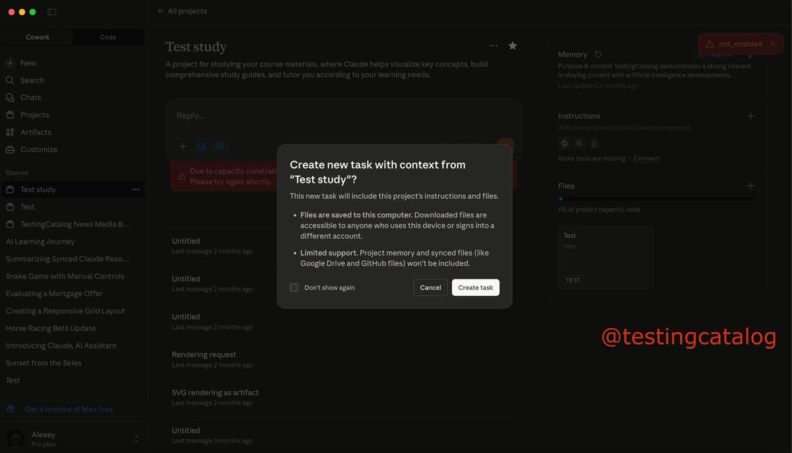
Task: Expand the account options next to Alexey
Action: [135, 438]
